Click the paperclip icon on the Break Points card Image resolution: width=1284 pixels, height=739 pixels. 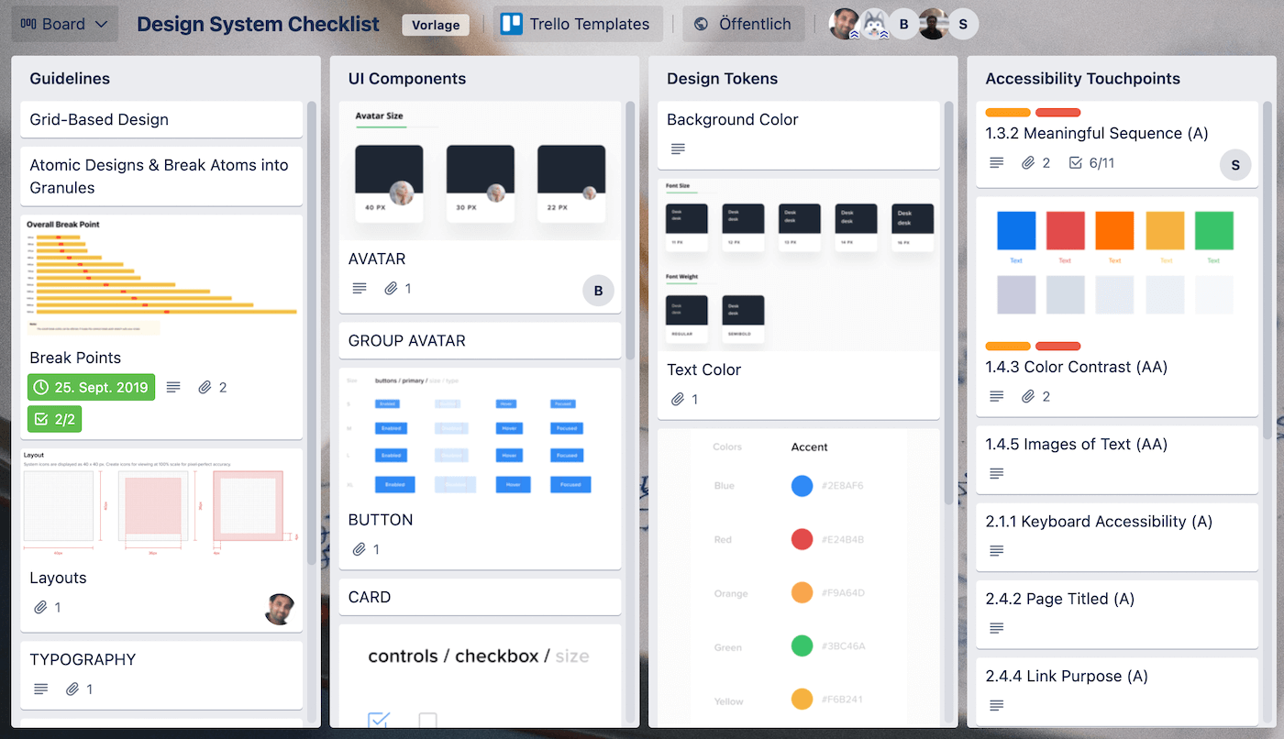click(x=205, y=387)
